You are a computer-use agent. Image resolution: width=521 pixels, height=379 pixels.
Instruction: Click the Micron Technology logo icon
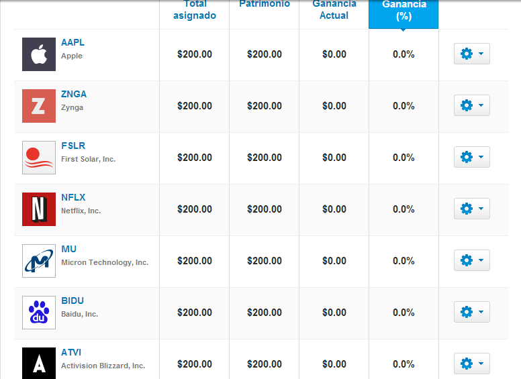pyautogui.click(x=39, y=261)
